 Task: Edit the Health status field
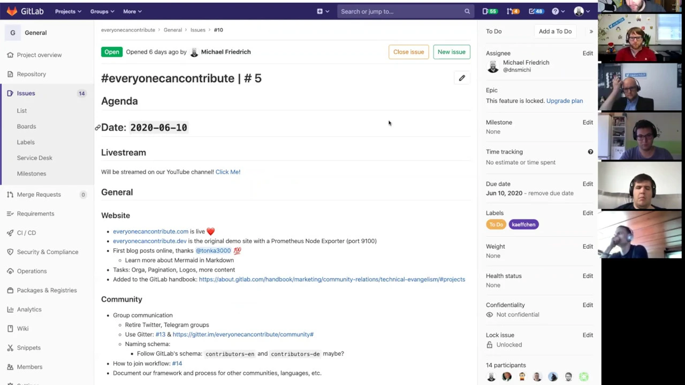click(588, 276)
